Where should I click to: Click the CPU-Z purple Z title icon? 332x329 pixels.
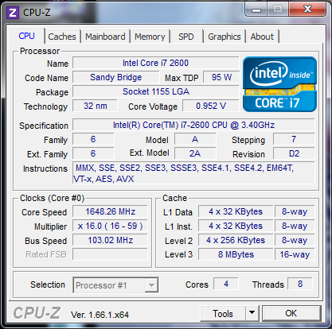(13, 13)
